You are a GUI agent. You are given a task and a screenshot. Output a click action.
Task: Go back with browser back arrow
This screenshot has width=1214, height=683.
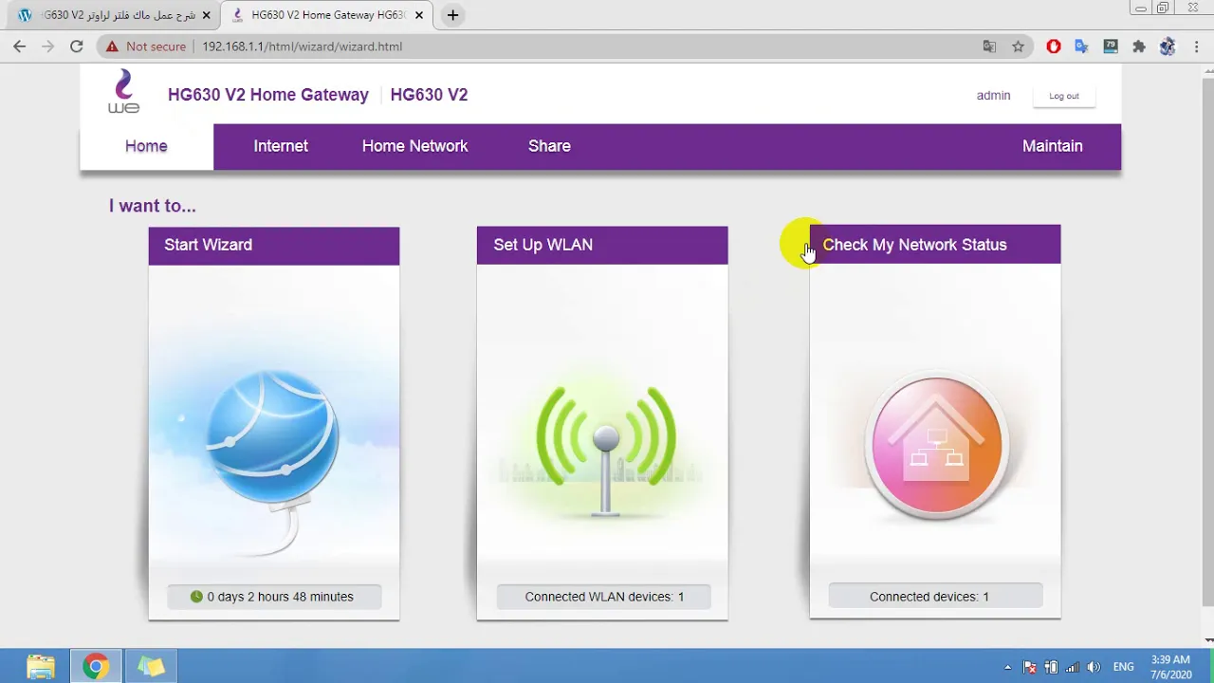coord(20,46)
